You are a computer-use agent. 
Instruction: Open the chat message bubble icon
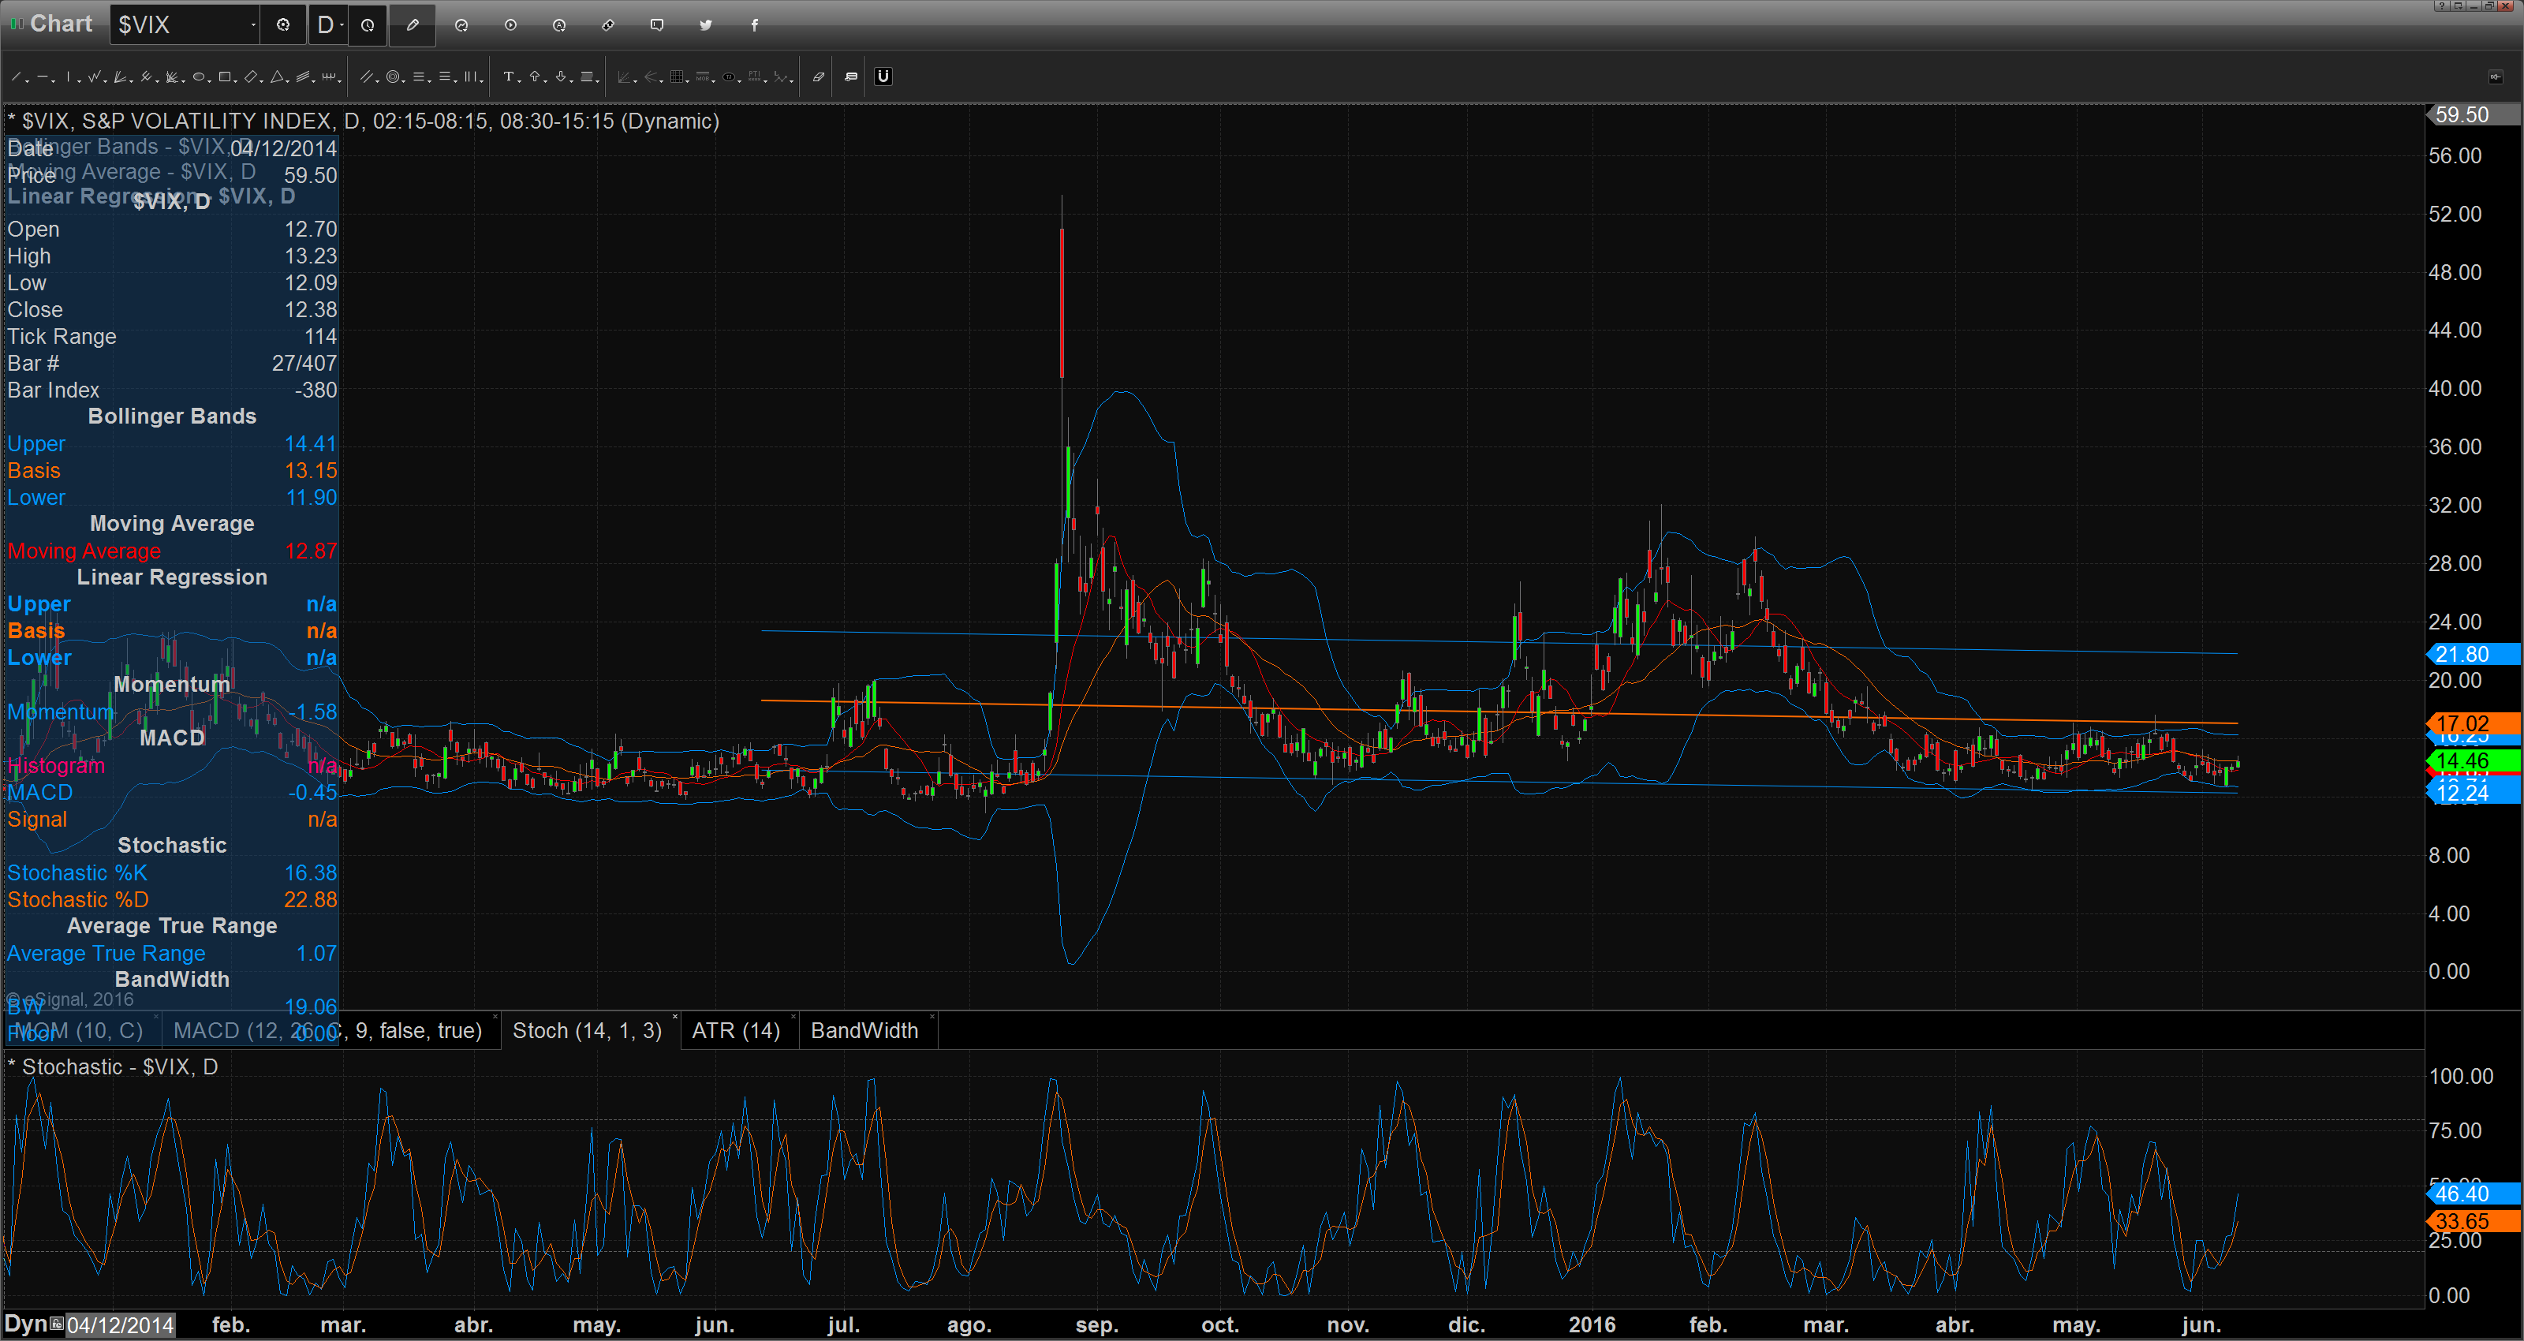coord(656,24)
